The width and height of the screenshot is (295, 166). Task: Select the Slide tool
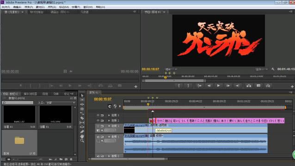point(82,127)
